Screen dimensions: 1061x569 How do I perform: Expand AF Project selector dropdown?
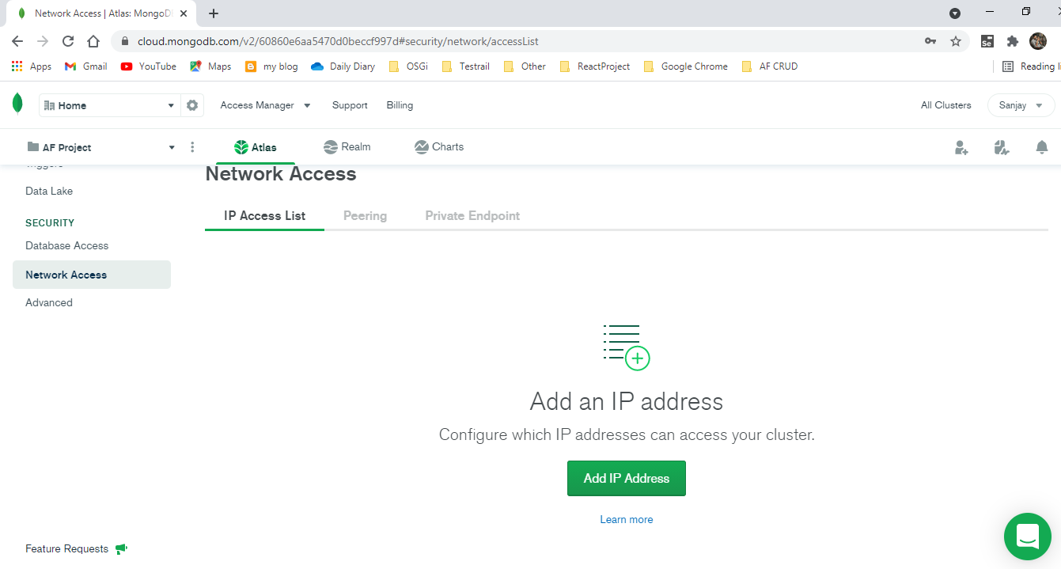[100, 147]
